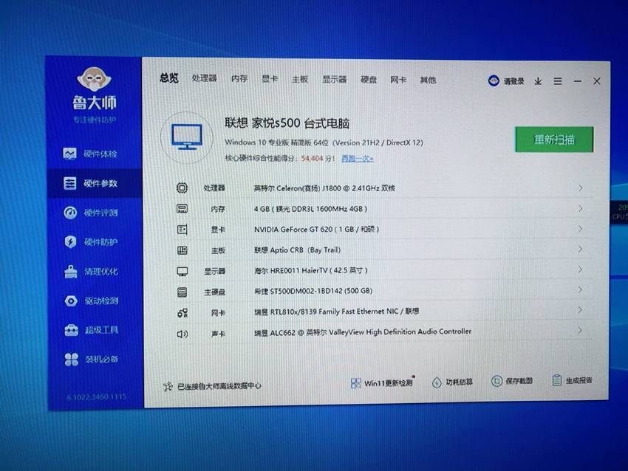Viewport: 628px width, 471px height.
Task: Click the green 重新扫描 button
Action: (x=554, y=140)
